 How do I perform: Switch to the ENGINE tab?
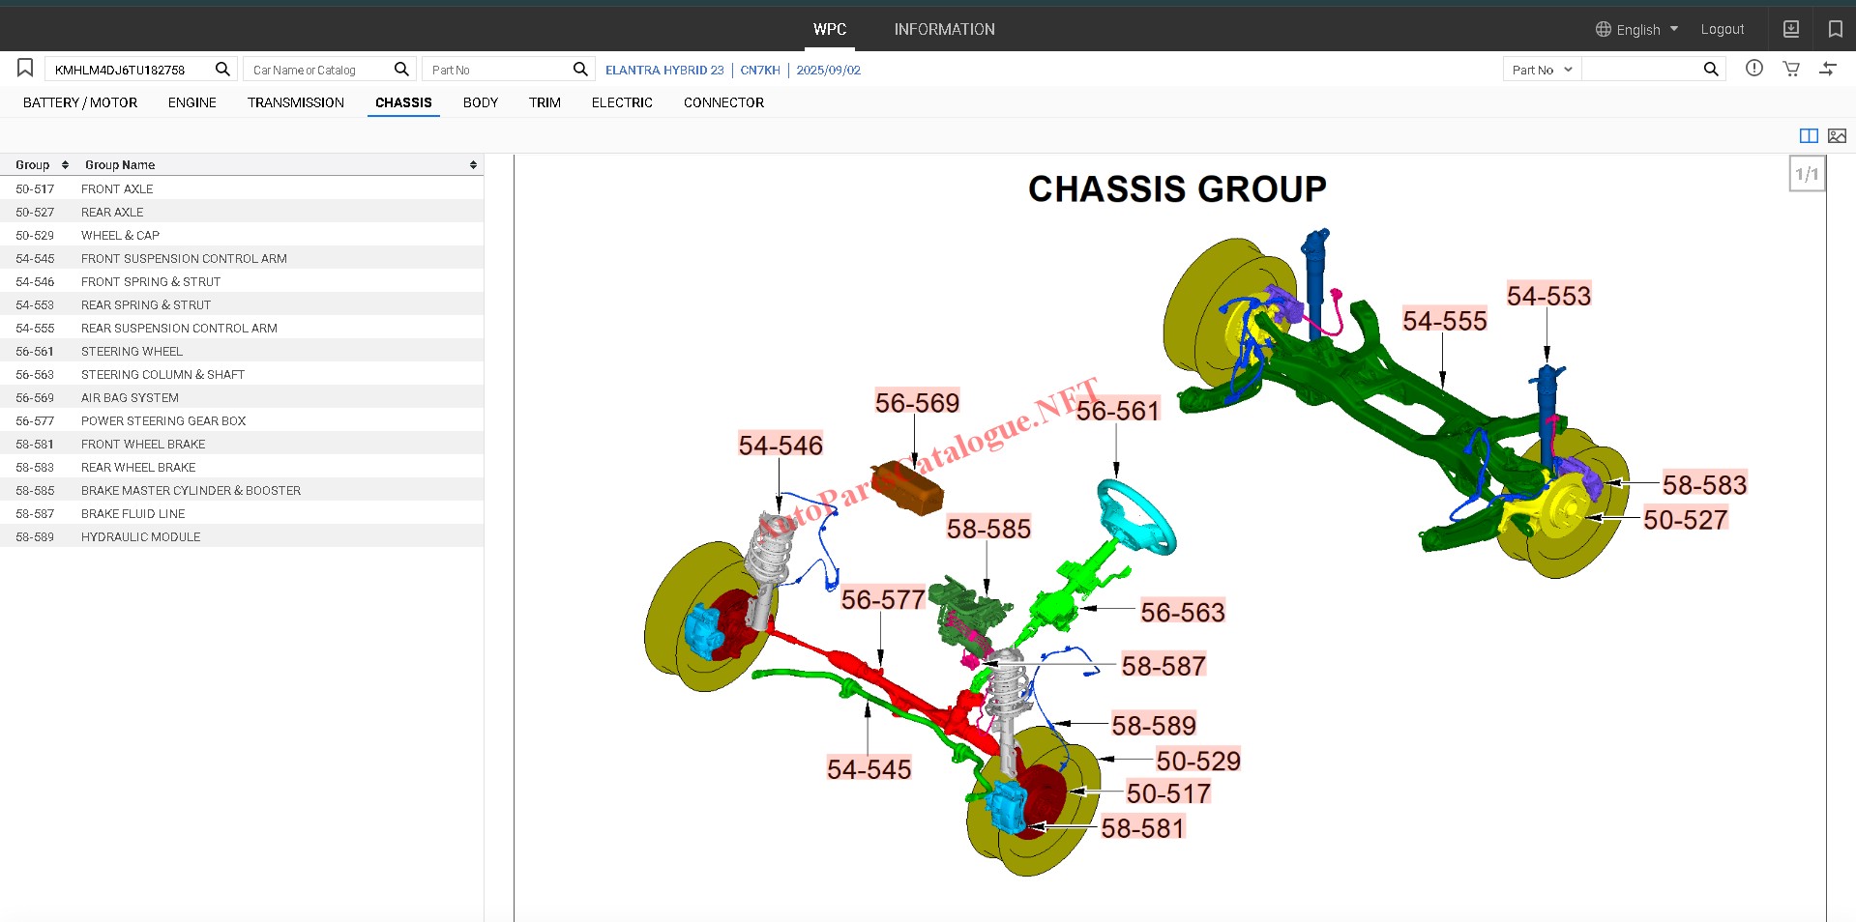[191, 102]
